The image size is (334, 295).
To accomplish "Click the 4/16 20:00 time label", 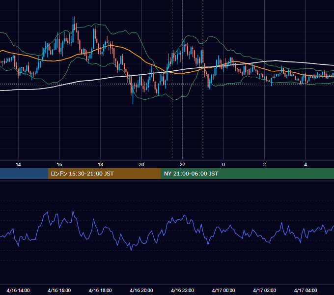I will coord(141,290).
